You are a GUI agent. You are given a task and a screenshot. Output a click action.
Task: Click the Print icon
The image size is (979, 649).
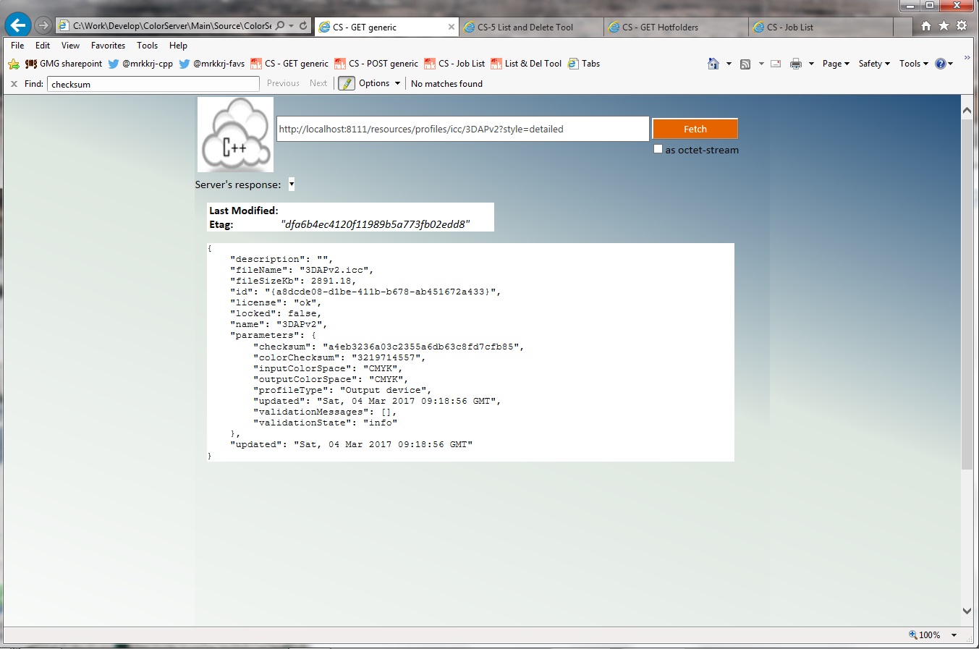796,64
